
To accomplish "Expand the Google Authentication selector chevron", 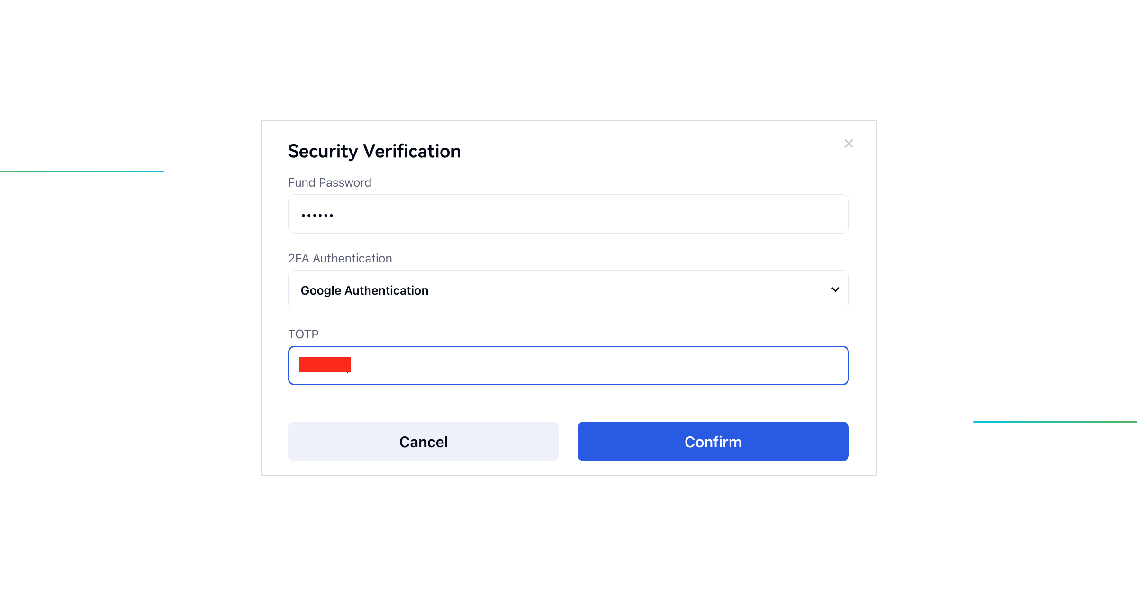I will 835,289.
